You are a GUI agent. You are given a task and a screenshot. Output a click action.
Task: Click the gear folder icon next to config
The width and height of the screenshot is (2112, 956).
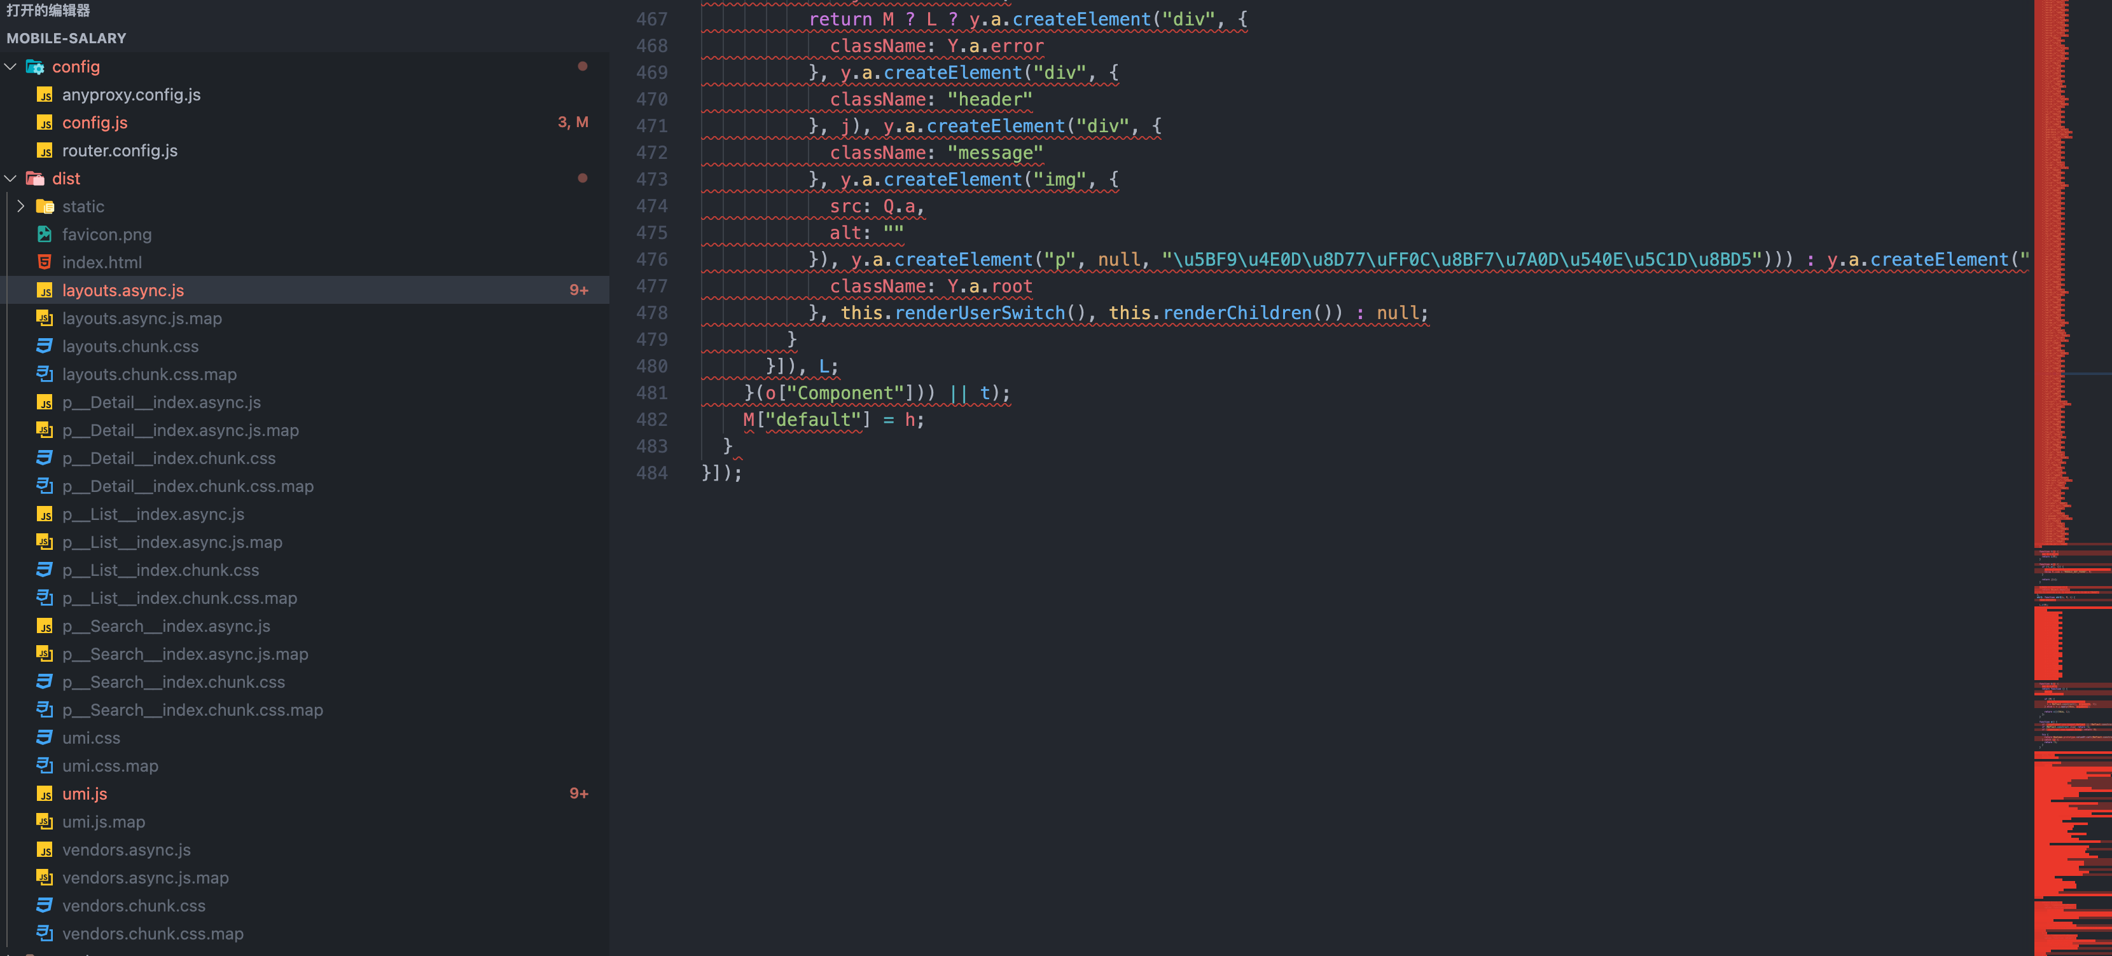pos(36,67)
